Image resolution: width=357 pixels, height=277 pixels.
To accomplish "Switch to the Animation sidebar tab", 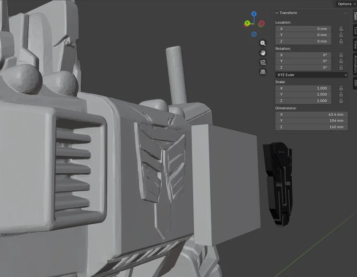I will [355, 64].
